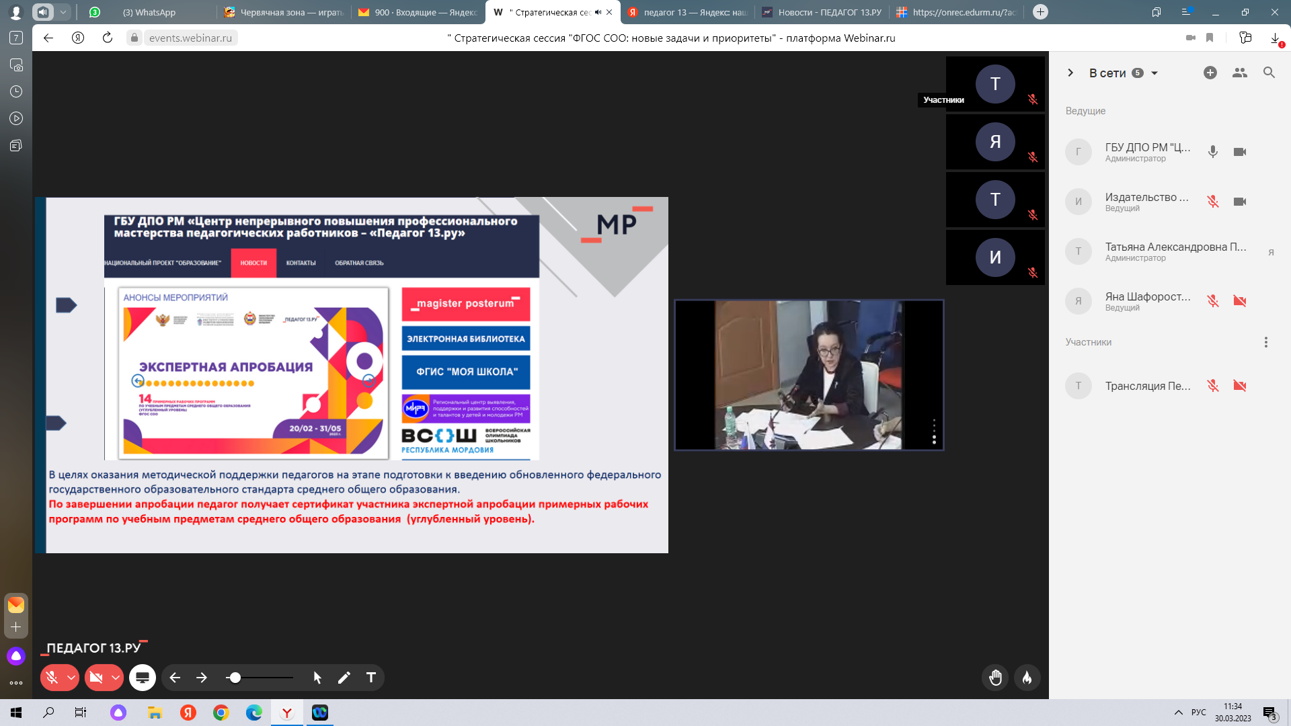Select the text annotation tool
This screenshot has width=1291, height=726.
(x=370, y=678)
